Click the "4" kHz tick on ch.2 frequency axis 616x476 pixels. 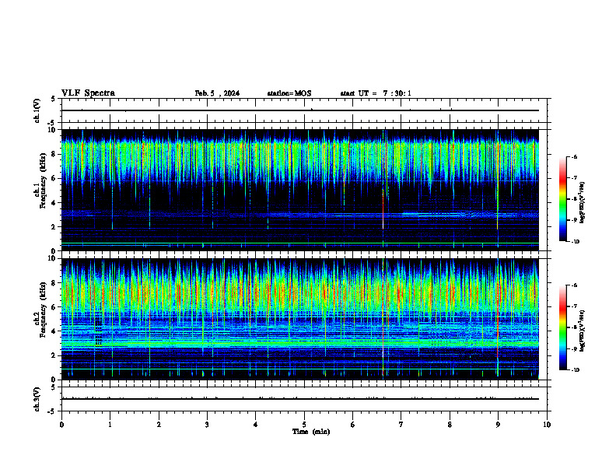click(x=54, y=331)
